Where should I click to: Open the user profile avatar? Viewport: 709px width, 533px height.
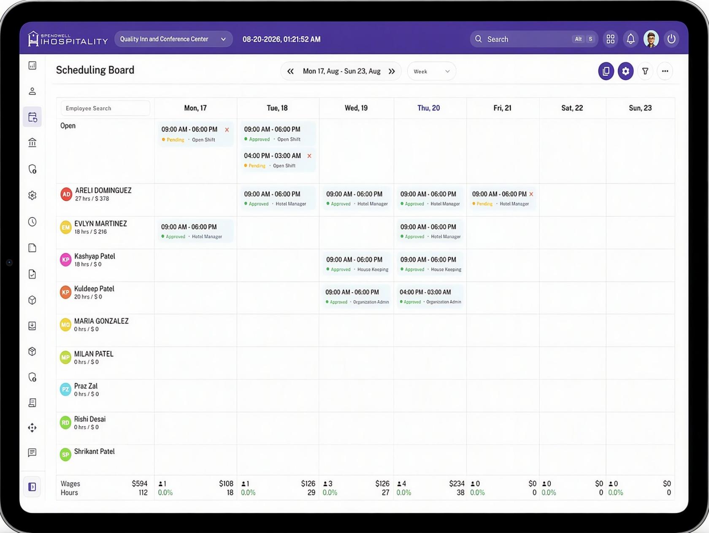tap(651, 39)
